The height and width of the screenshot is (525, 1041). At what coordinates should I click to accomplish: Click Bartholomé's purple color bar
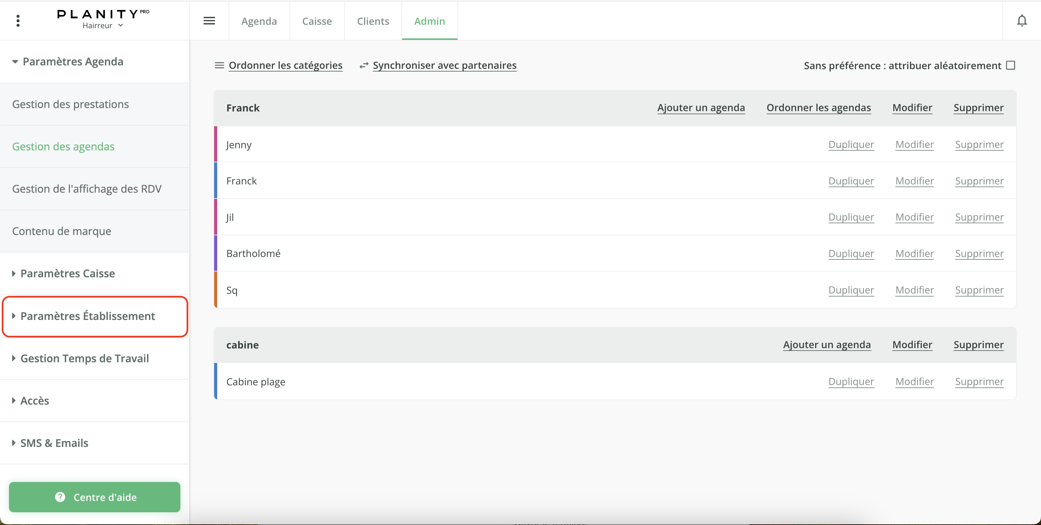[x=216, y=253]
